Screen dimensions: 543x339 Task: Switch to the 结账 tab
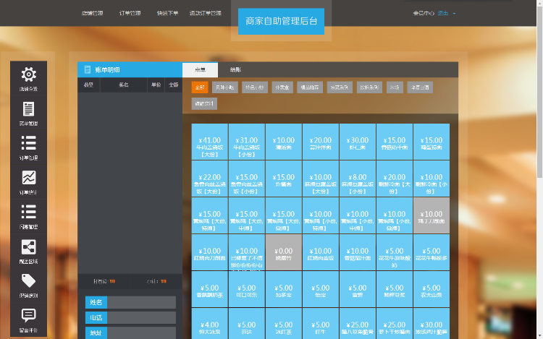click(x=235, y=70)
